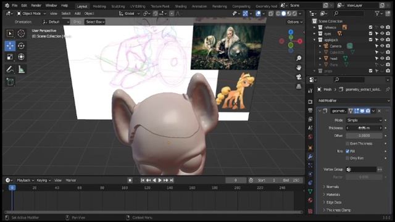
Task: Select the Add Cube tool
Action: pos(10,82)
